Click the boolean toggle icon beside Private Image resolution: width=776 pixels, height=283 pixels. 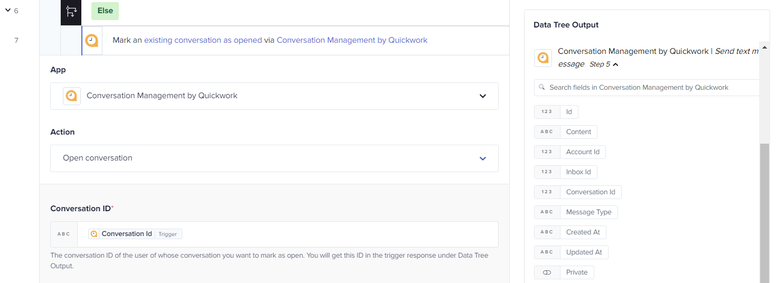point(547,272)
